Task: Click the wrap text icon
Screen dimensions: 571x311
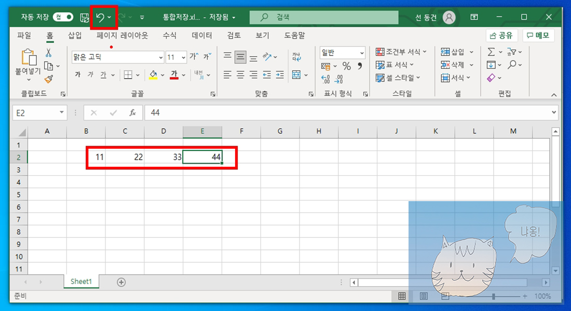Action: 296,56
